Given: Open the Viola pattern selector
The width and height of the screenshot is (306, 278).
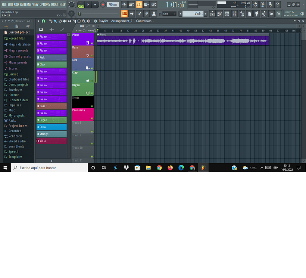Looking at the screenshot, I should pos(193,14).
